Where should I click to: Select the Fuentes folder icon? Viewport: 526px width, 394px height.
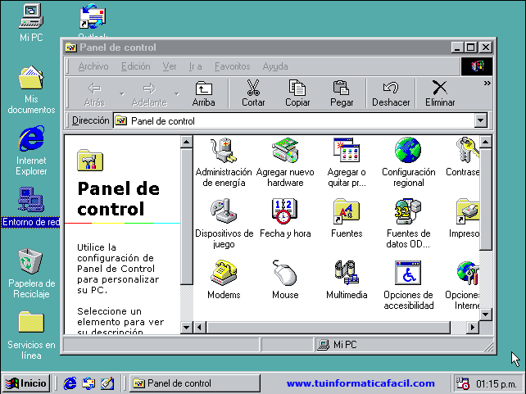coord(347,211)
